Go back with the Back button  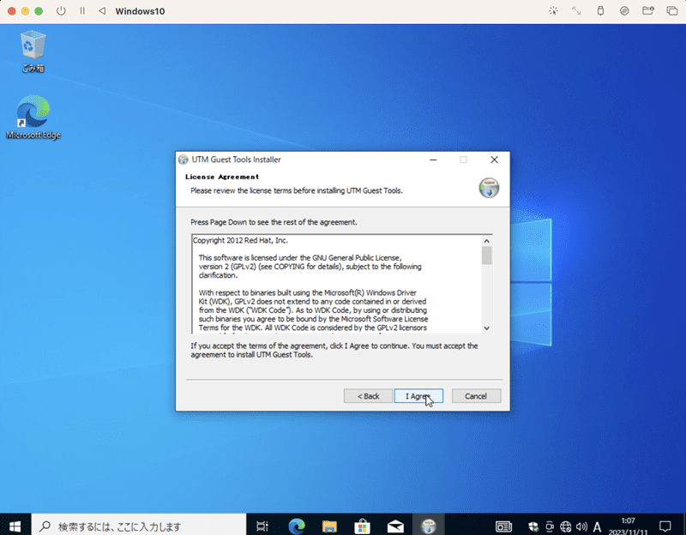click(368, 396)
